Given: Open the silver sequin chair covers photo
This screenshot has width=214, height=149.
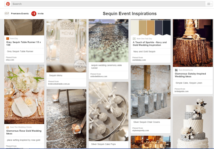Looking at the screenshot, I should point(150,92).
